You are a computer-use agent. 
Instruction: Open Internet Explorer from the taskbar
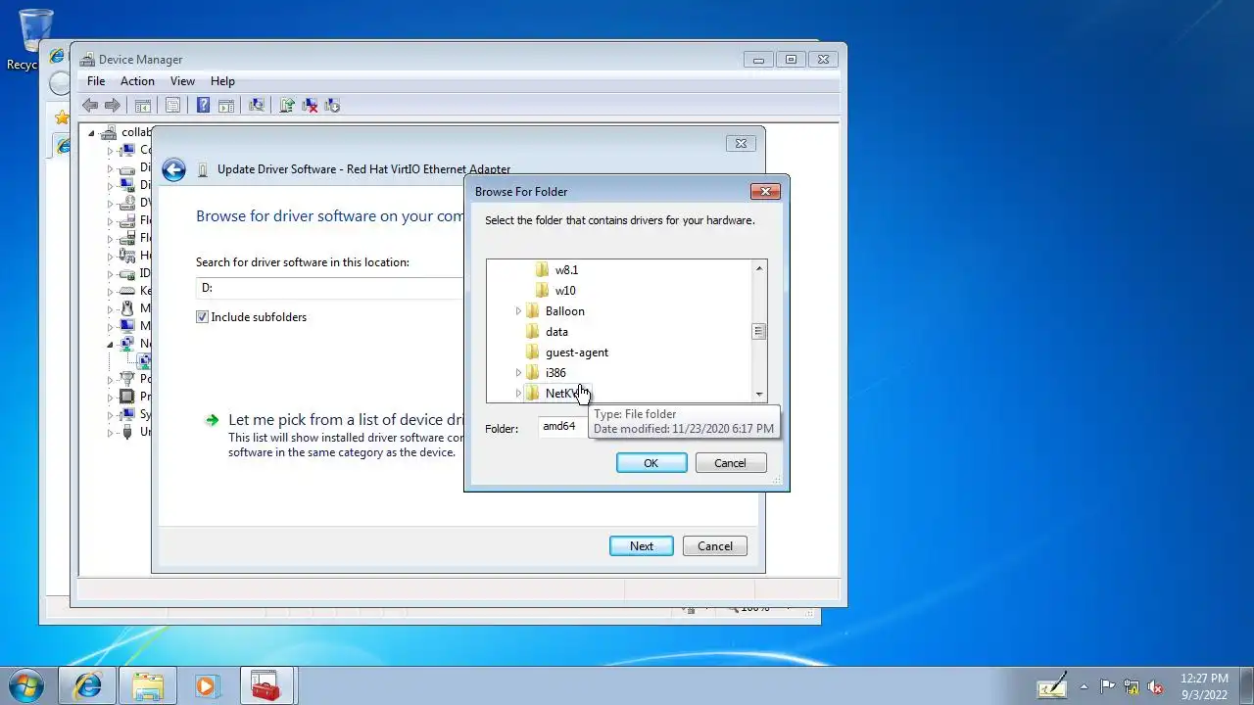point(88,685)
